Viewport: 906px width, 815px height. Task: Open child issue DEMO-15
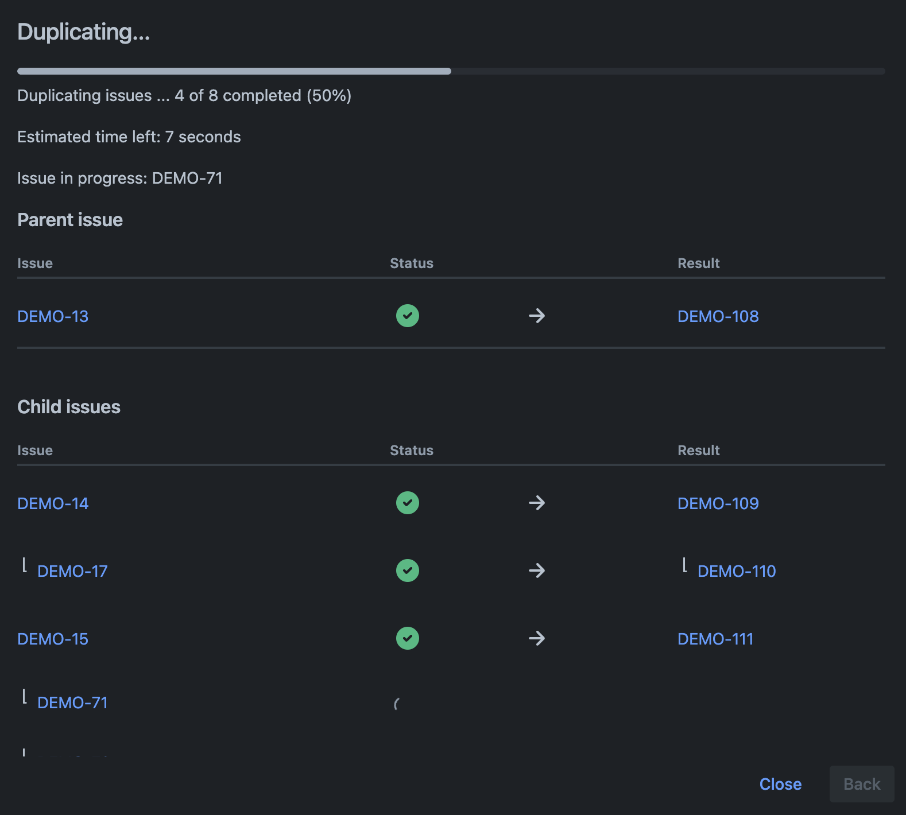53,639
